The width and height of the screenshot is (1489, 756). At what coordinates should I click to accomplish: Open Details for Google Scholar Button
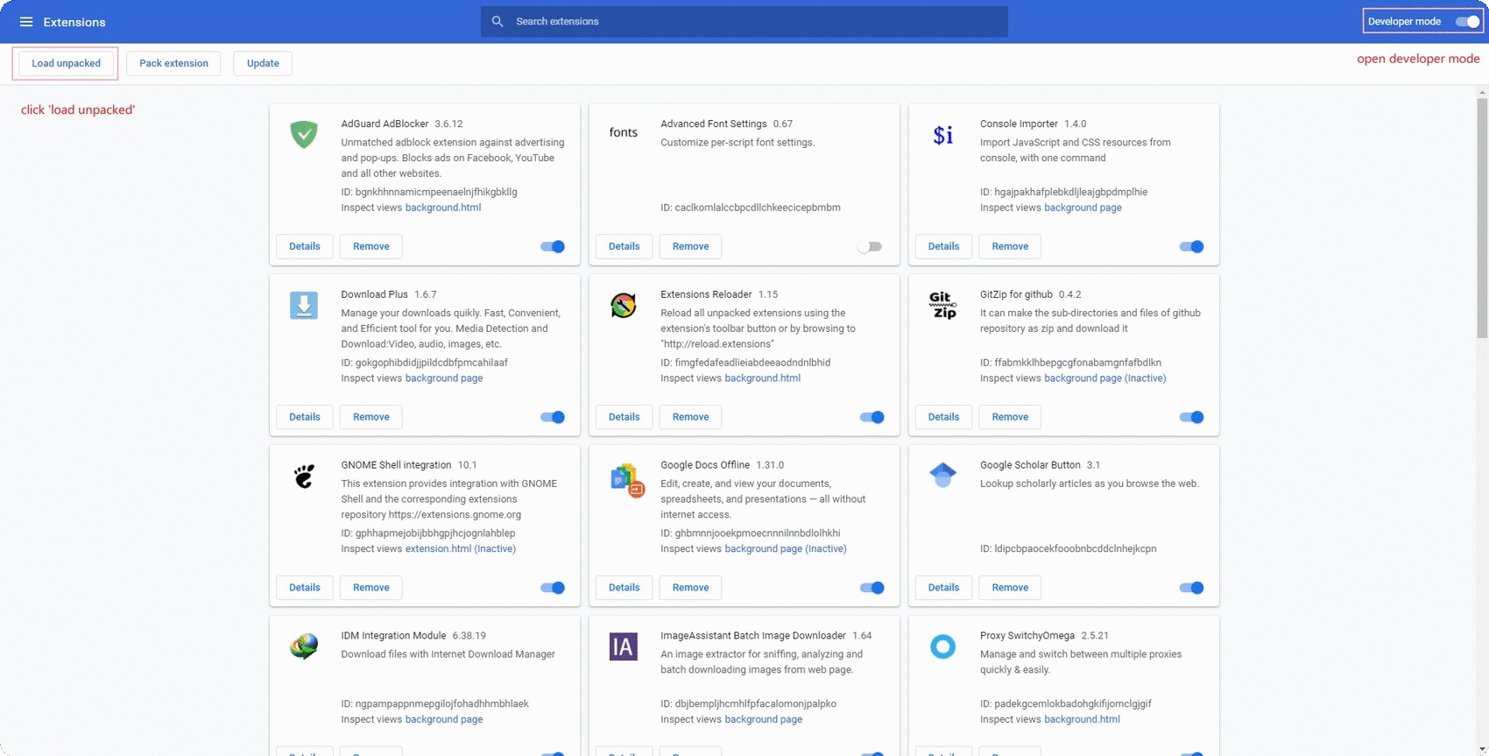tap(944, 588)
